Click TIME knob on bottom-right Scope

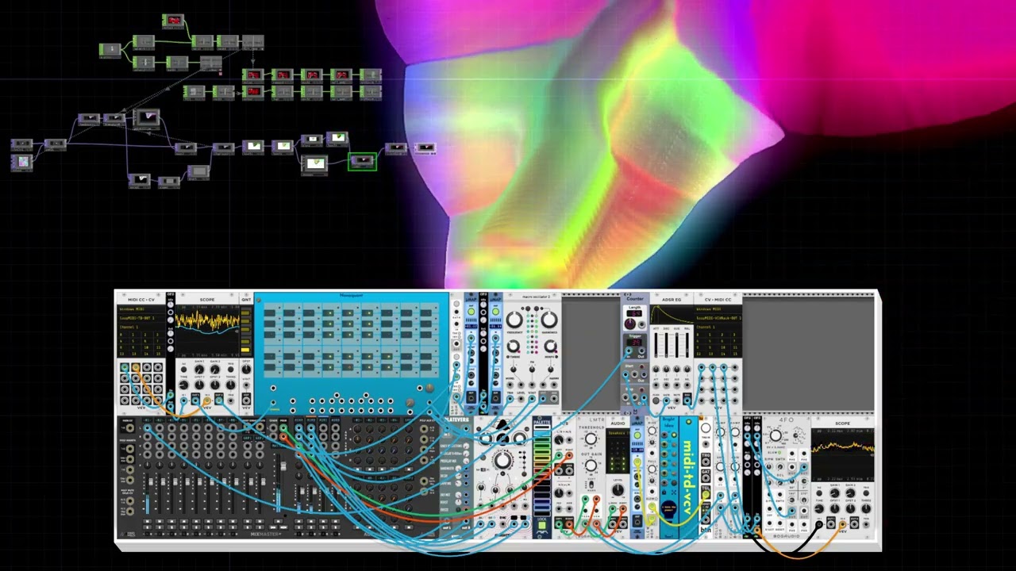(819, 509)
